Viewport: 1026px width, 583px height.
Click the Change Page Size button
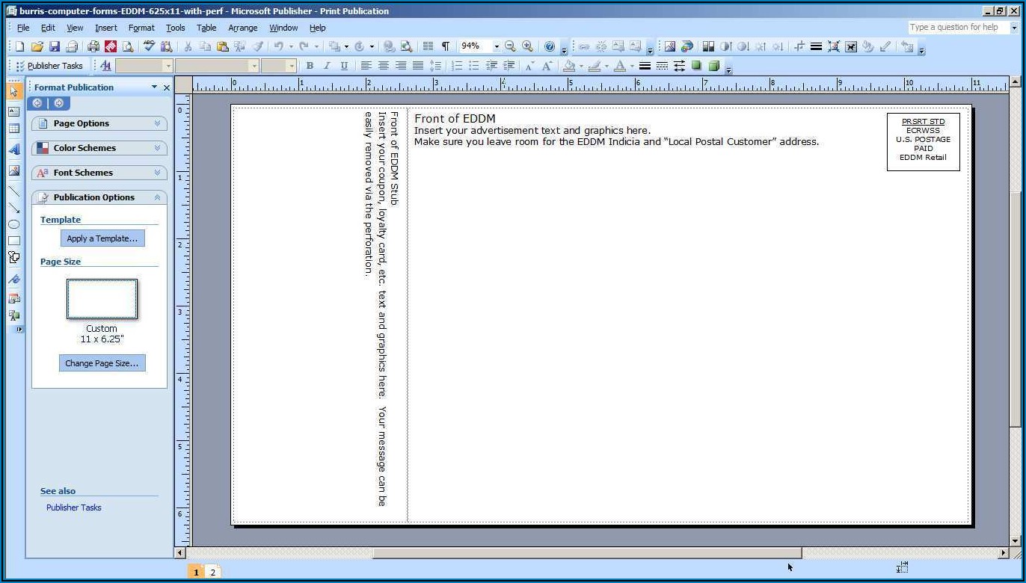tap(102, 363)
